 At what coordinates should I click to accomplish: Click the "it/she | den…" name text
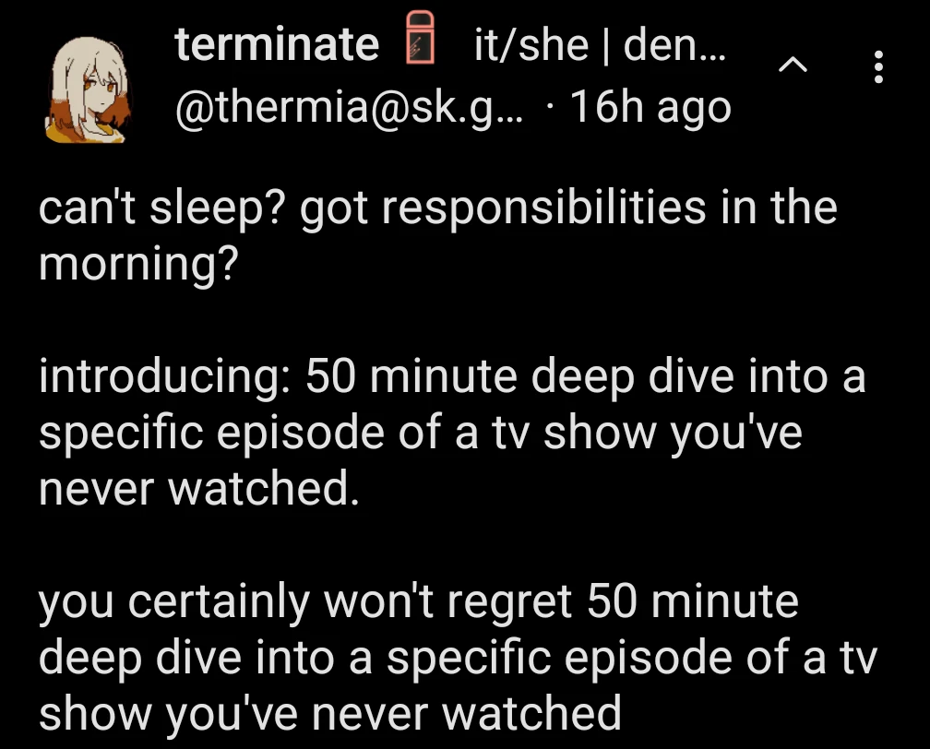pyautogui.click(x=600, y=44)
